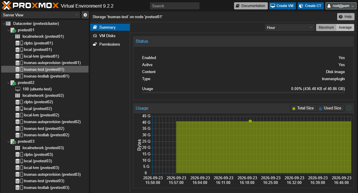Viewport: 358px width, 193px height.
Task: Click the storage Usage progress bar
Action: [243, 92]
